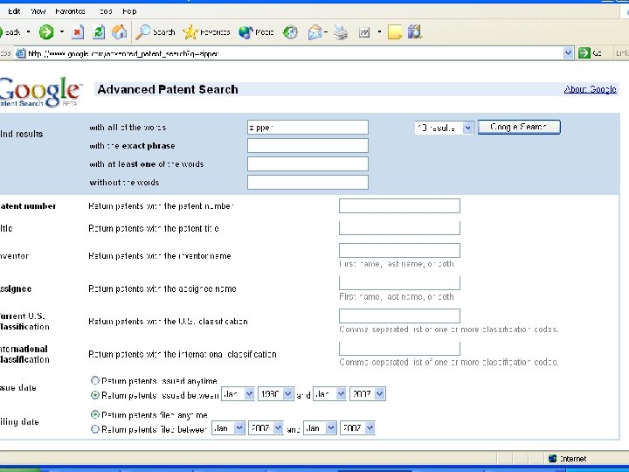Click the yellow note toolbar icon
Image resolution: width=629 pixels, height=472 pixels.
pyautogui.click(x=395, y=32)
